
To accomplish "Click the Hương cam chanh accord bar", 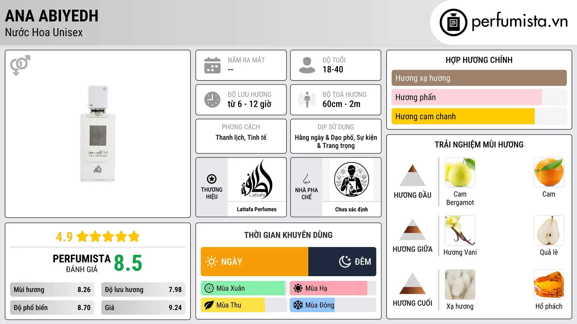I will tap(479, 116).
